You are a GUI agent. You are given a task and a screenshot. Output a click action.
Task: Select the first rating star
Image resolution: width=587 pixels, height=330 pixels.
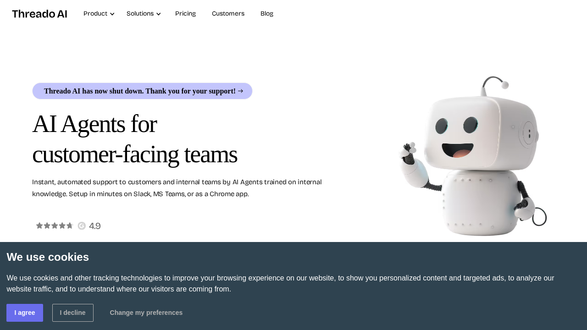[x=39, y=225]
